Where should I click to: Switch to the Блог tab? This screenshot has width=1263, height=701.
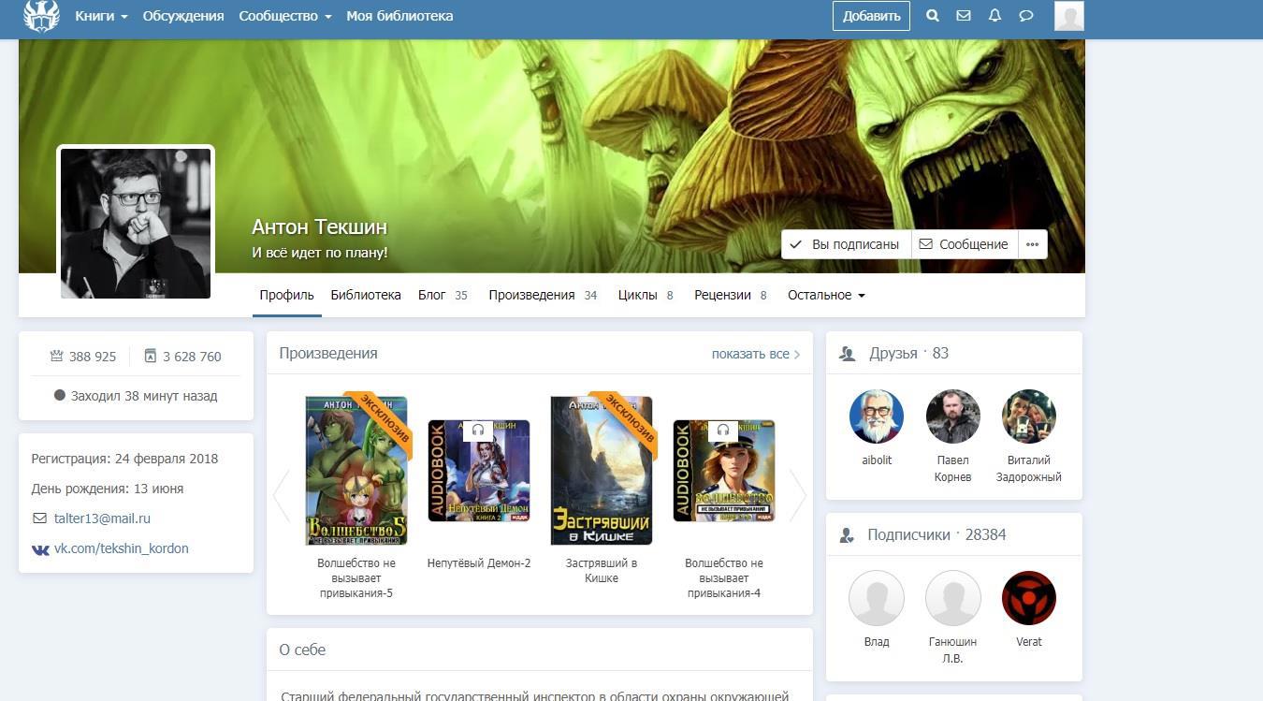tap(443, 295)
